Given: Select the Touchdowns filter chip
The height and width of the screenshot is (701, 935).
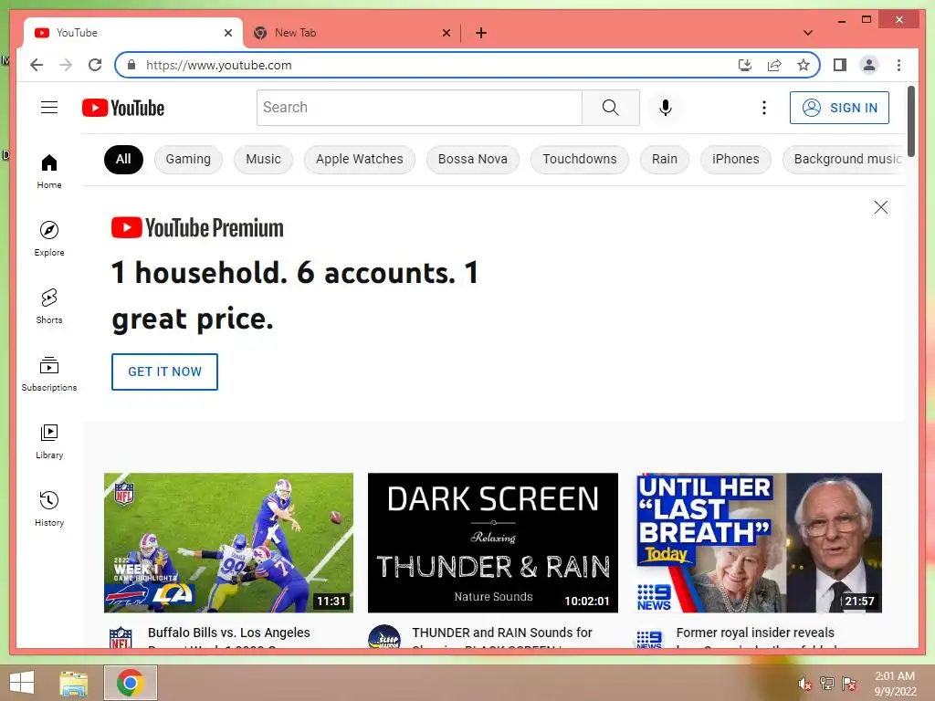Looking at the screenshot, I should [x=580, y=159].
